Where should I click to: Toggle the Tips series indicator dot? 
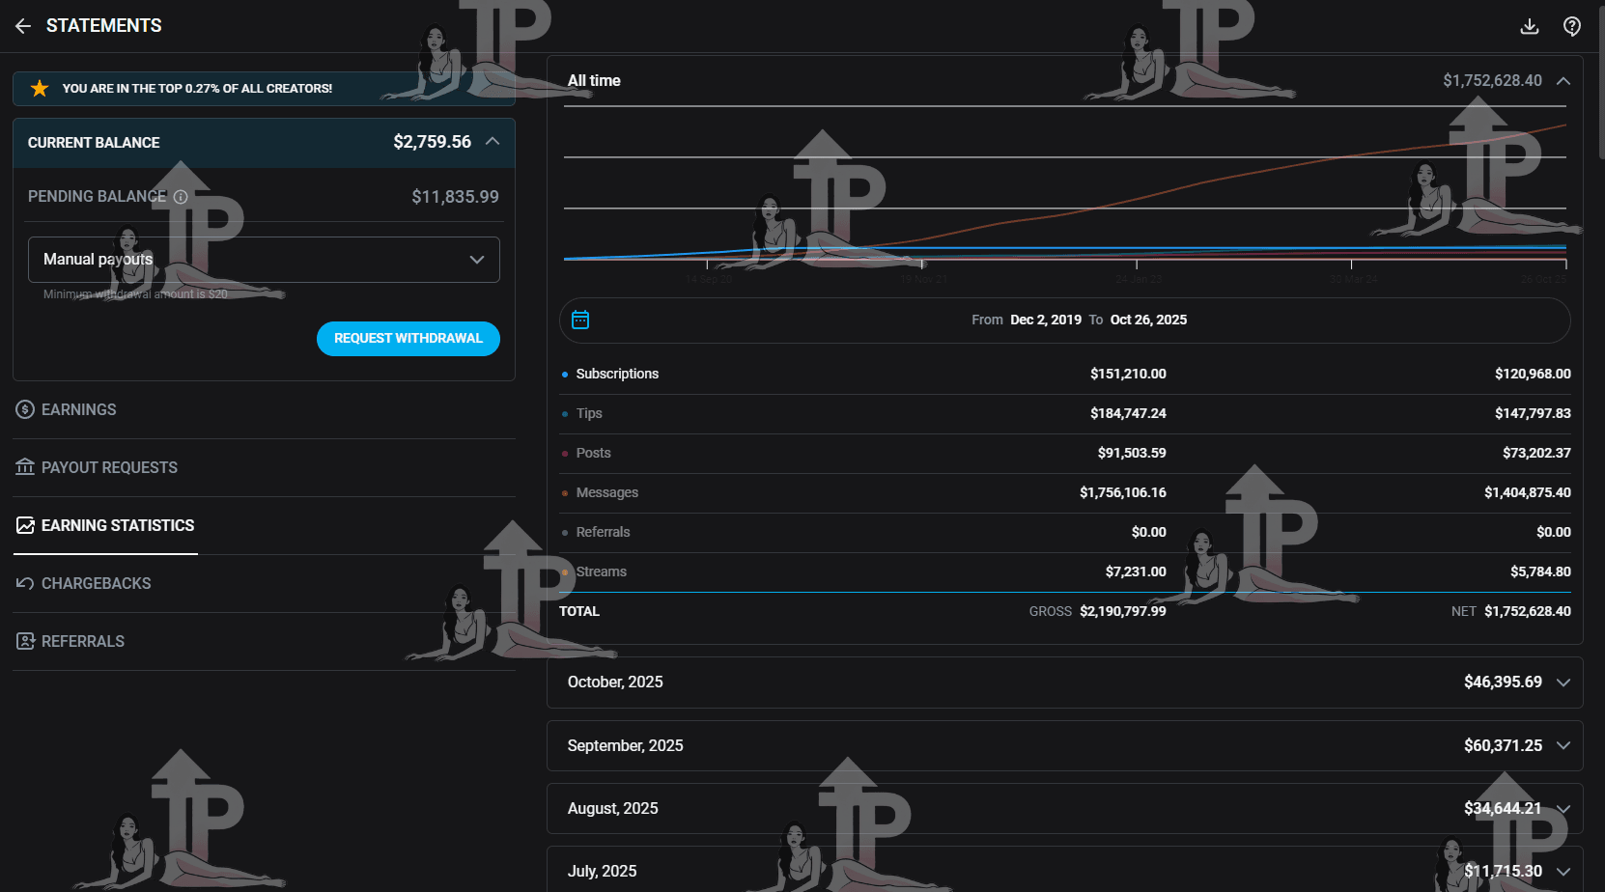[x=565, y=413]
